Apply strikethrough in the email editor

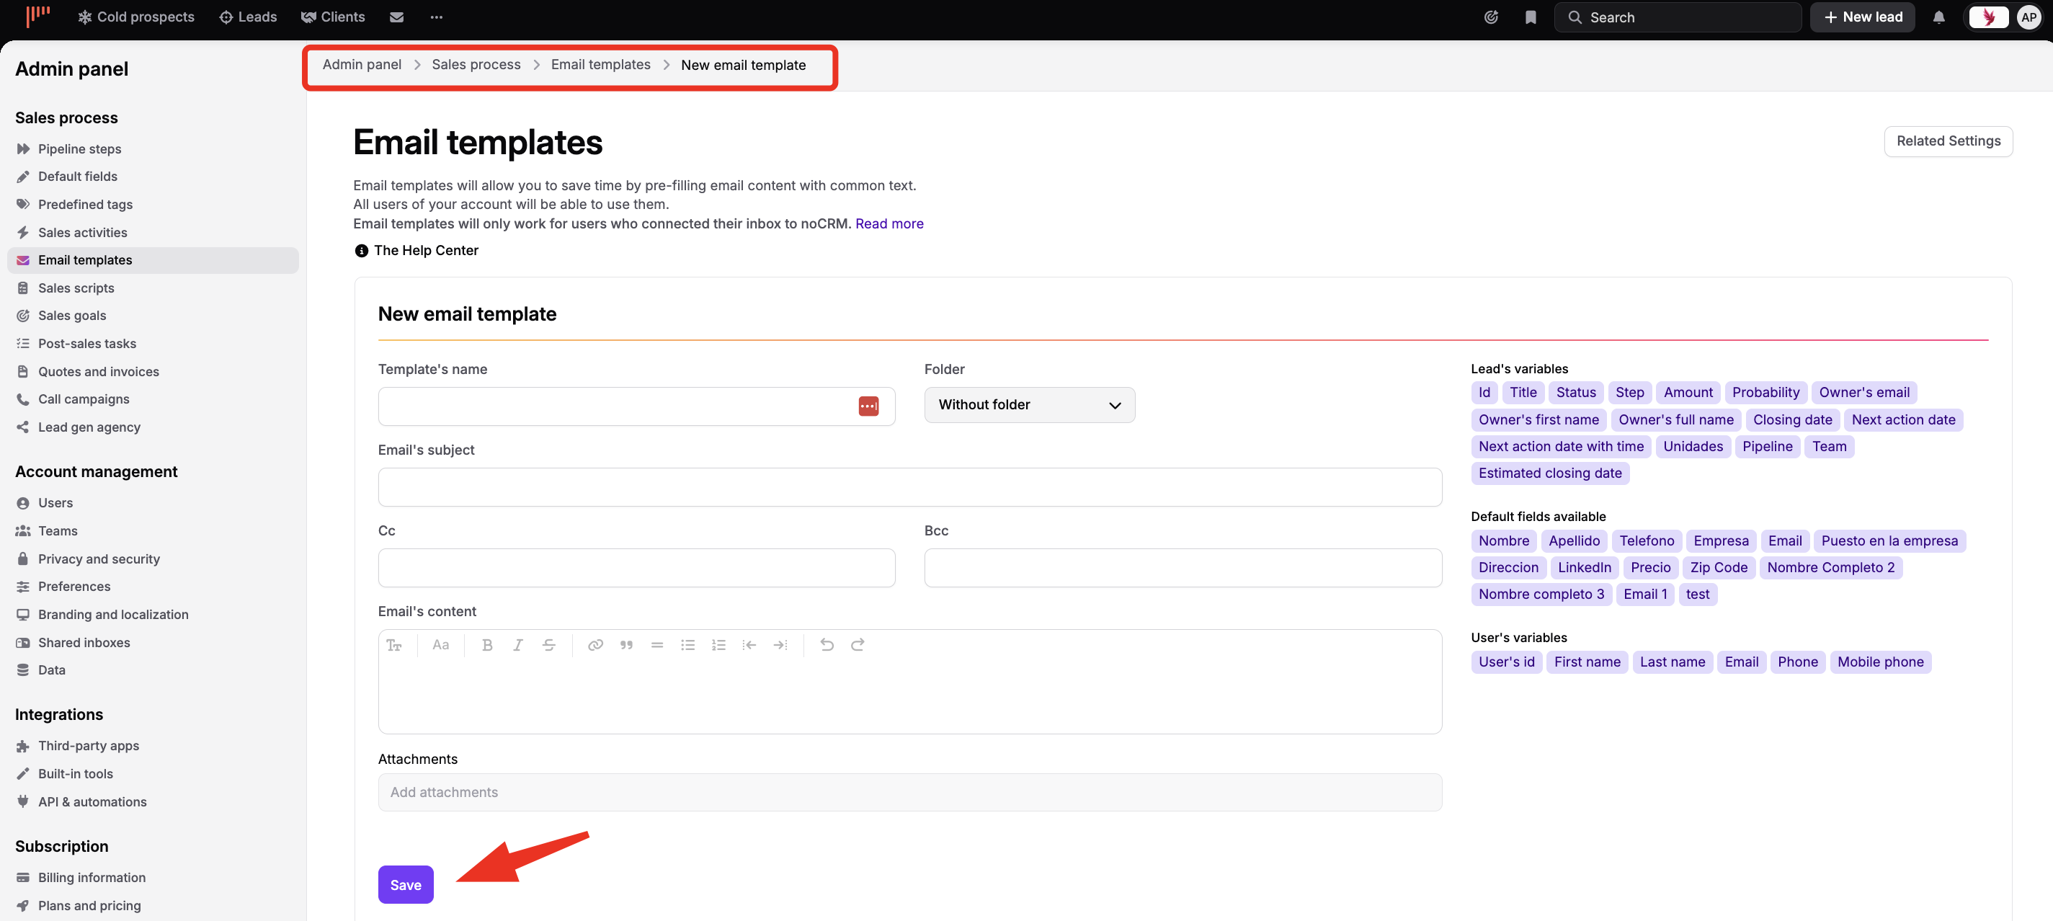coord(549,644)
